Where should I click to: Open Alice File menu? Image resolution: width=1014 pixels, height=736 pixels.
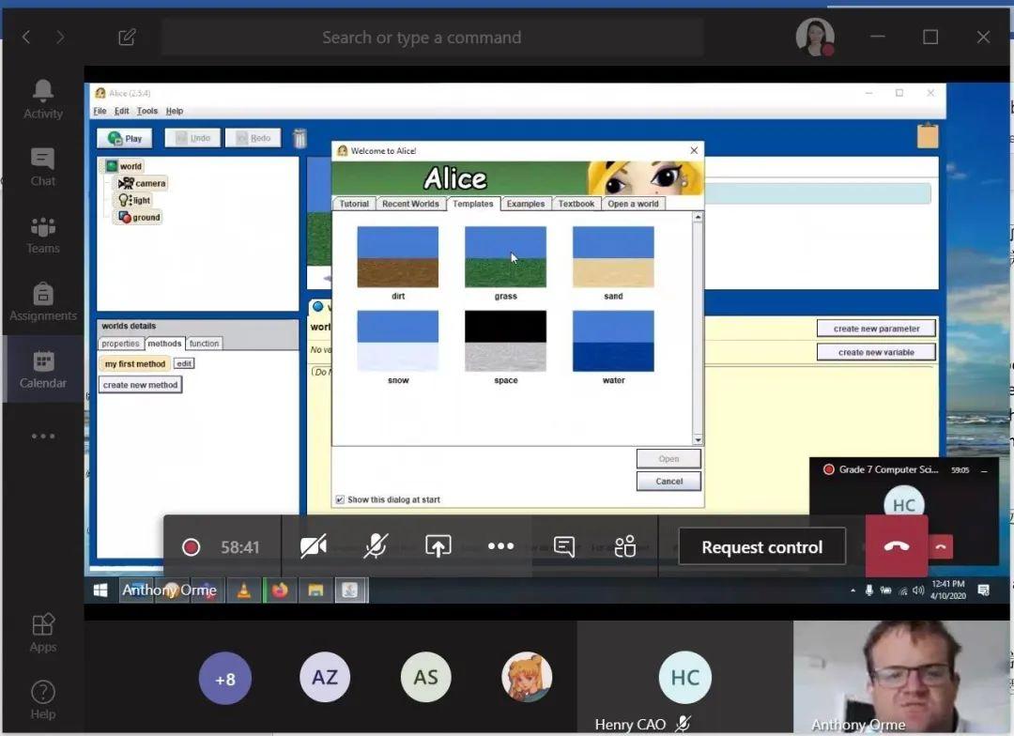100,111
